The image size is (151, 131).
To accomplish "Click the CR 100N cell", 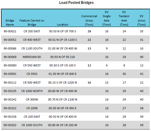I will tap(32, 108).
